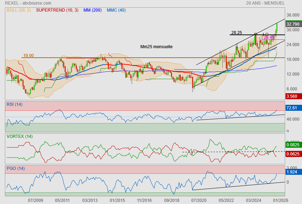Click the PGO value tag 1.924
302x204 pixels.
(292, 172)
